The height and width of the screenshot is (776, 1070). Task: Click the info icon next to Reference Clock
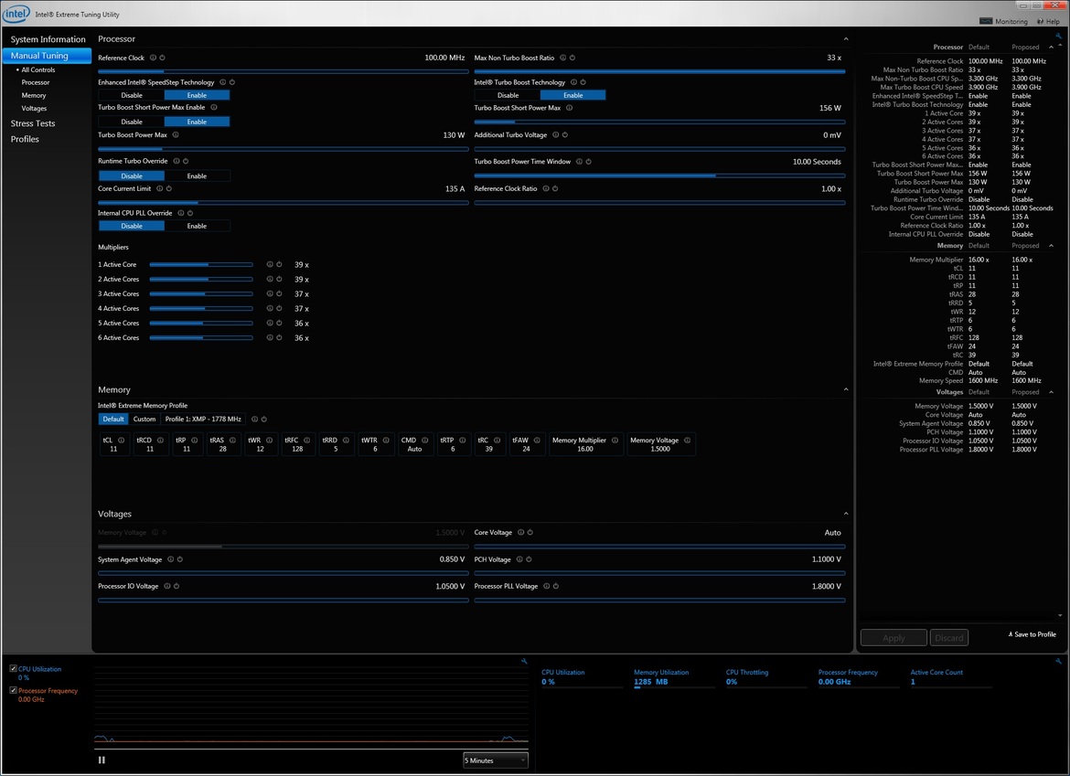pos(153,58)
